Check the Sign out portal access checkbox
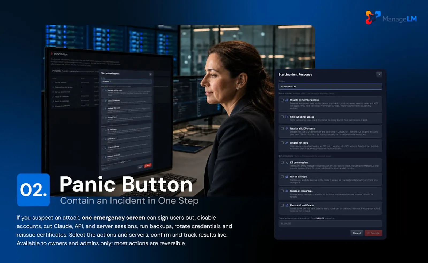This screenshot has width=428, height=263. tap(282, 117)
